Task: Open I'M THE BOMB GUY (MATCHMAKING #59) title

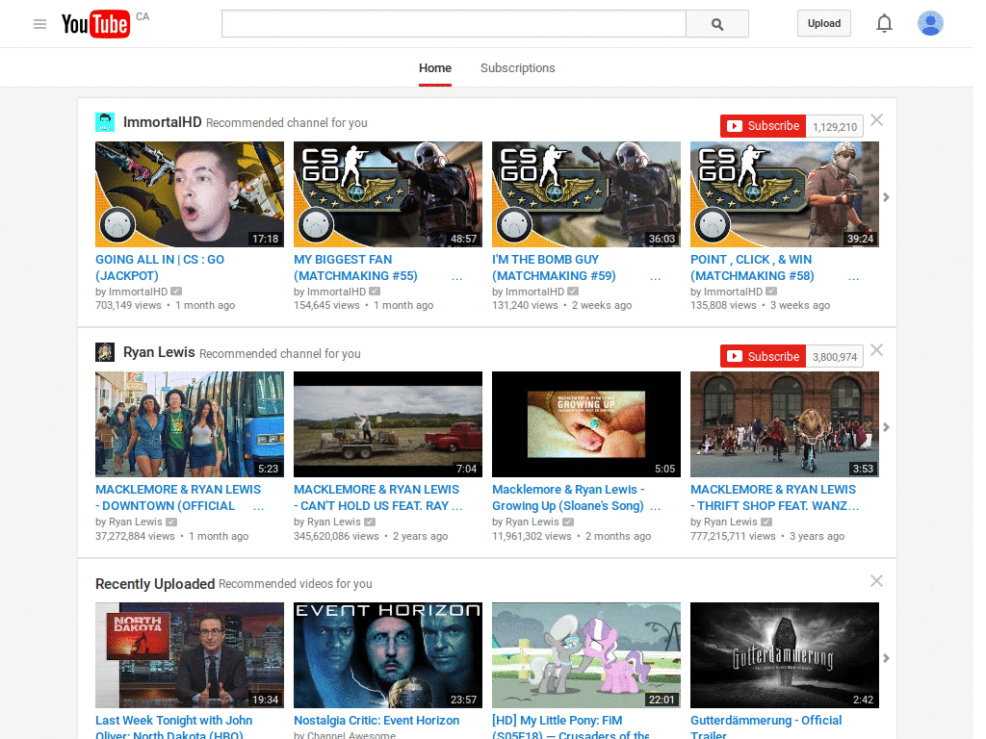Action: click(554, 268)
